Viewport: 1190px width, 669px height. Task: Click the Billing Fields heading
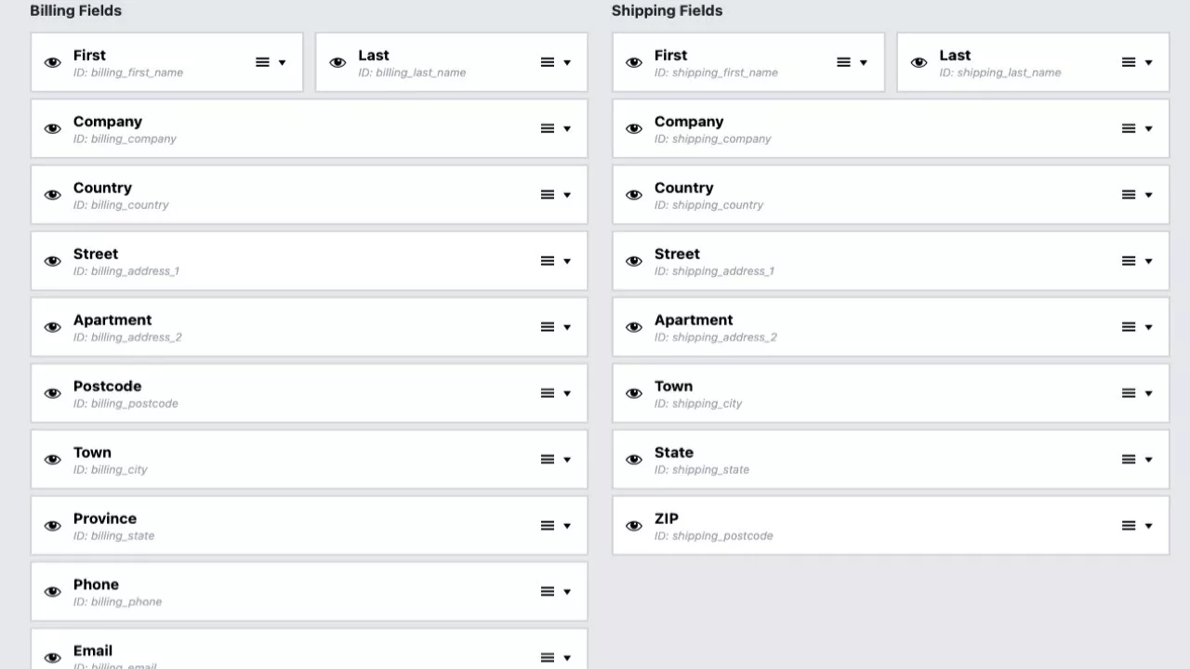(x=76, y=11)
